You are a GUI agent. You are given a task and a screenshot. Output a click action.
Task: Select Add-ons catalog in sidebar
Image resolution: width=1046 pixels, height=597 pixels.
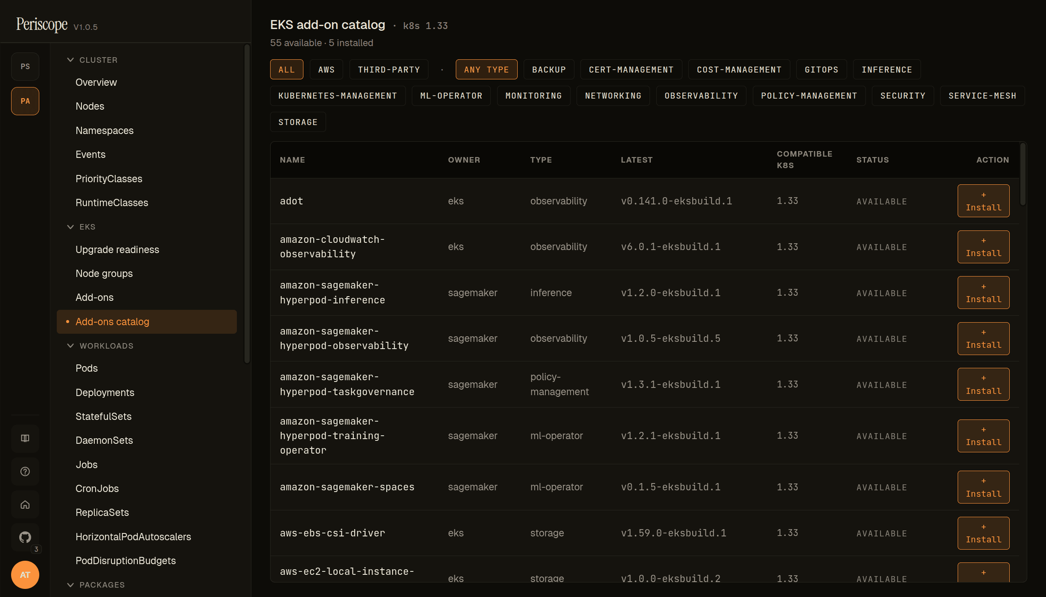click(x=147, y=322)
